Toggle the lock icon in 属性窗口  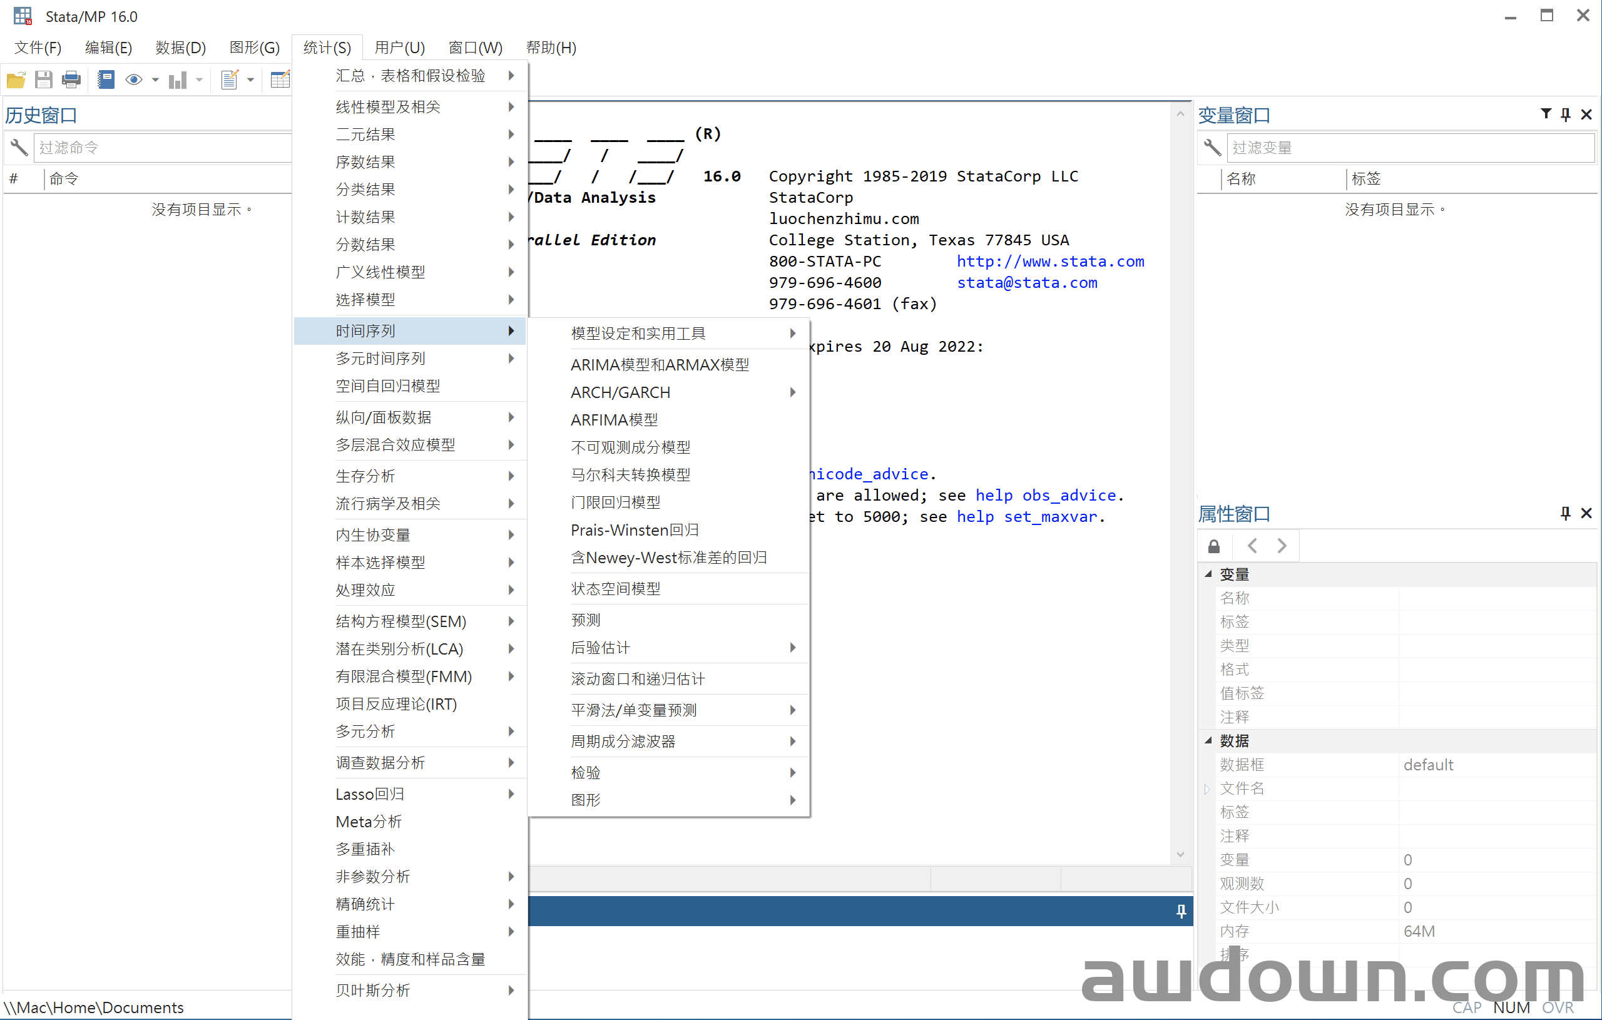[1213, 546]
